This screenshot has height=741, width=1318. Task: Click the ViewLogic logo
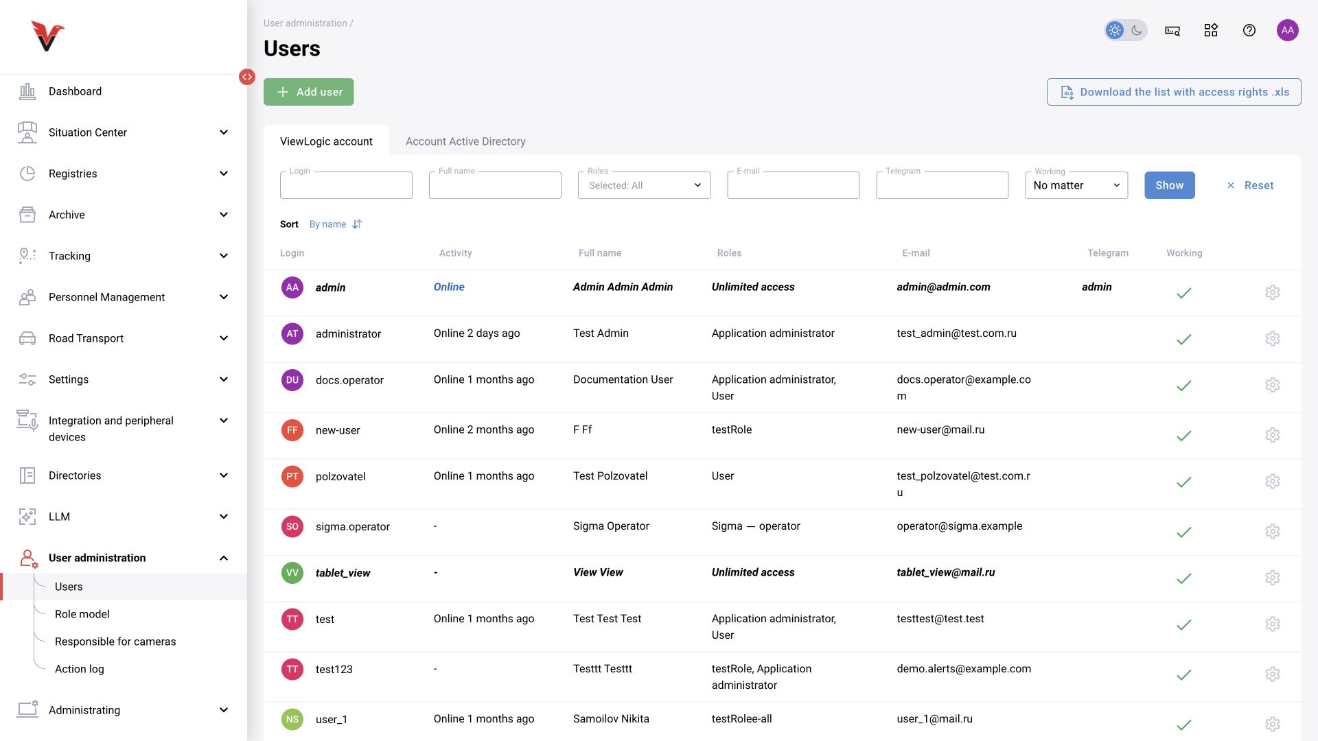[47, 36]
